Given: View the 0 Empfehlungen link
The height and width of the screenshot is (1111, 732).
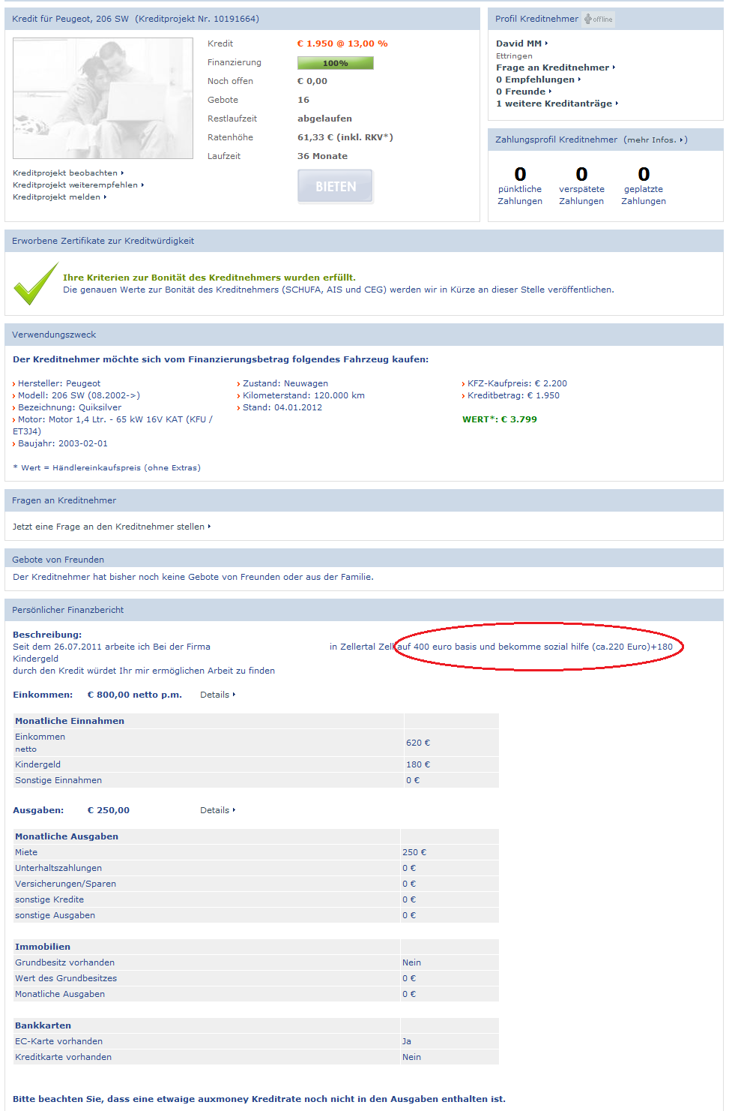Looking at the screenshot, I should [538, 80].
